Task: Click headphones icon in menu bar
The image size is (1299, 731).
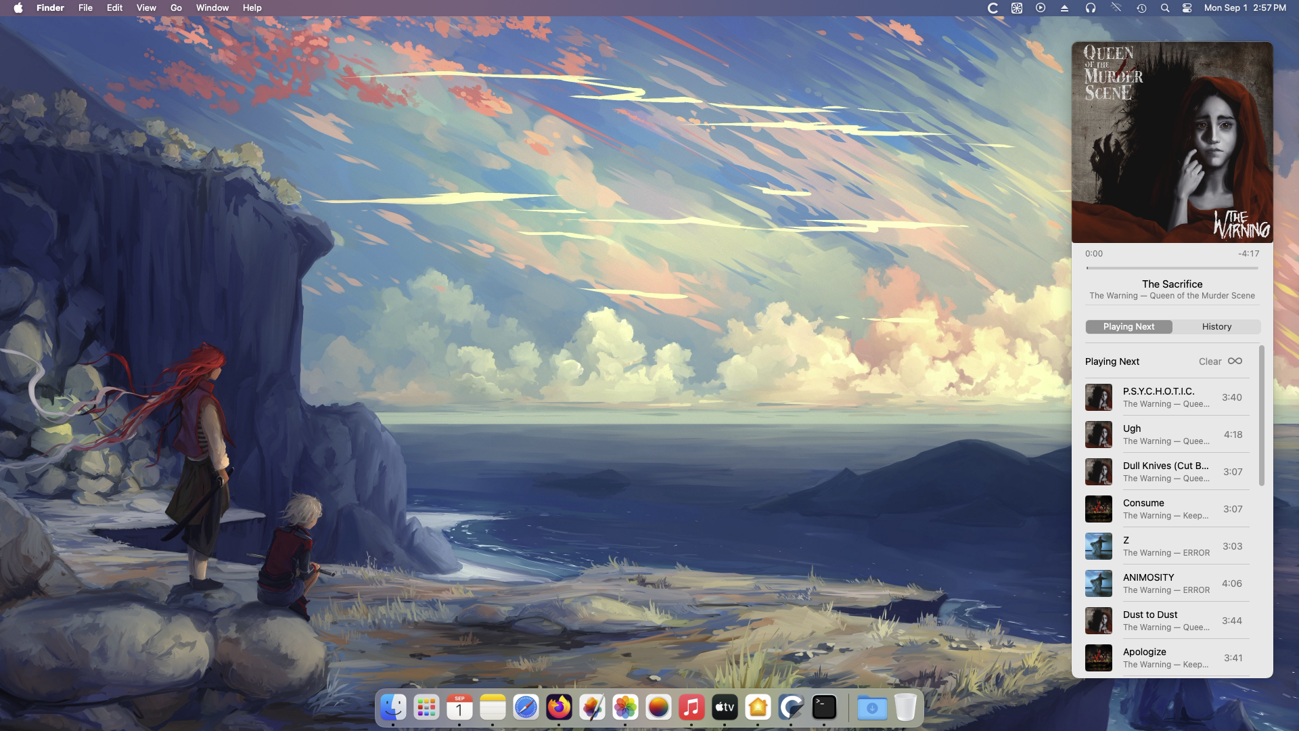Action: pyautogui.click(x=1091, y=8)
